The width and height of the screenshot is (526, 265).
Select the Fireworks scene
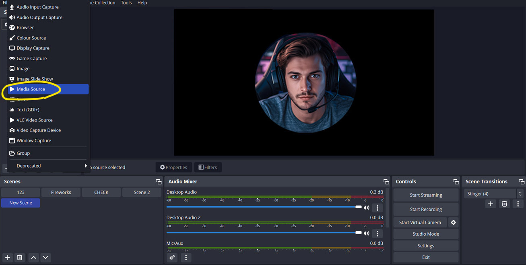tap(61, 192)
